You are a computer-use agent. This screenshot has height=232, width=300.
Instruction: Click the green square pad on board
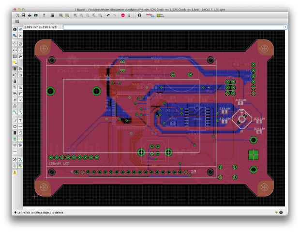click(x=254, y=155)
